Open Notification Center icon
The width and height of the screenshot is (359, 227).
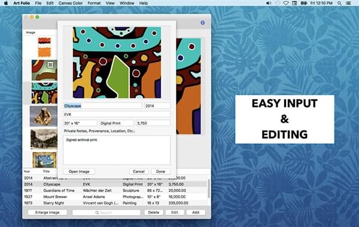348,3
